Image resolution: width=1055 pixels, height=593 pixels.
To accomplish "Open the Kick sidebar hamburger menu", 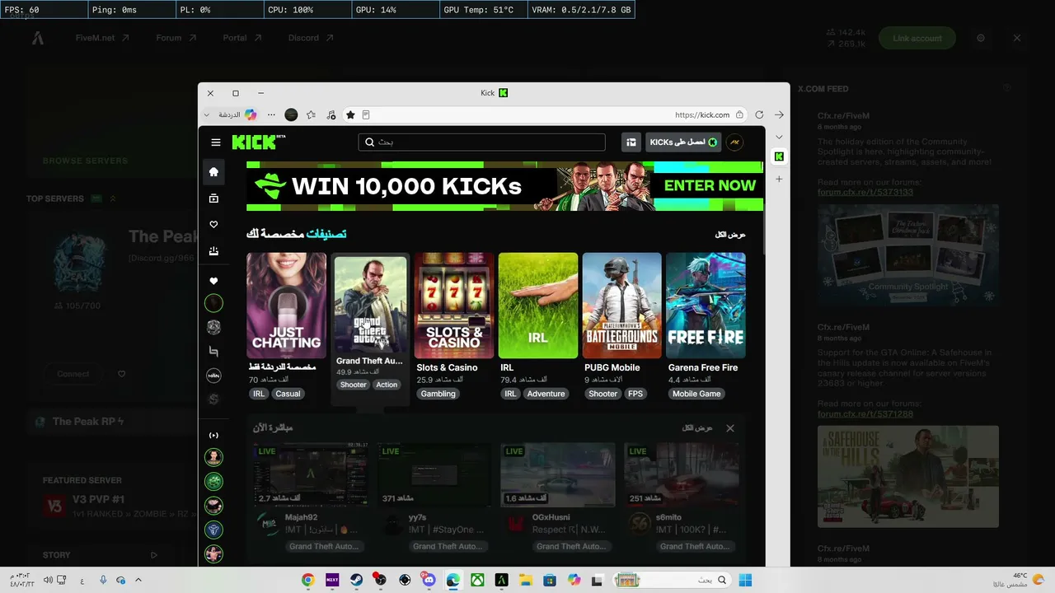I will click(216, 142).
